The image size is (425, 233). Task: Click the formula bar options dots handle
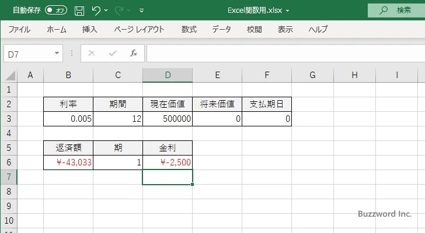(x=72, y=53)
